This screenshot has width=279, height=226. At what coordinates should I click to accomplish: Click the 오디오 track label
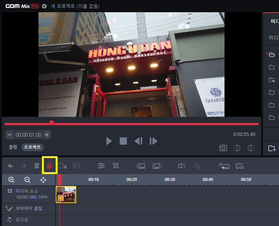(x=22, y=220)
